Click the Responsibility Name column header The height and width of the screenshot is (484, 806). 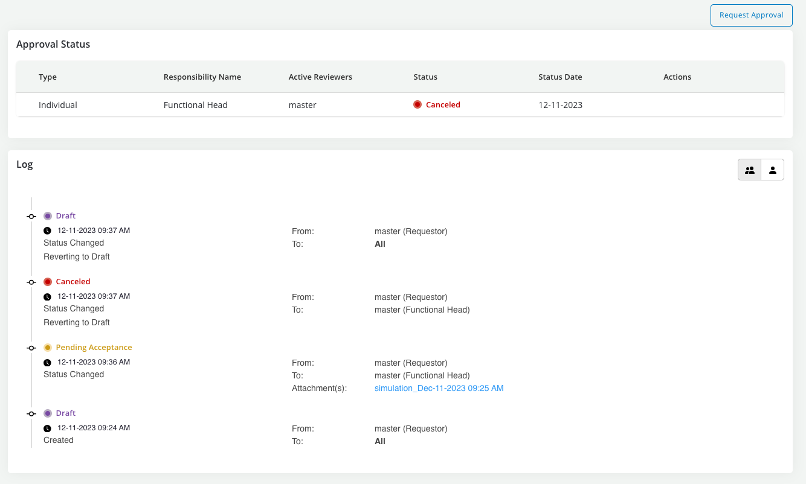202,77
